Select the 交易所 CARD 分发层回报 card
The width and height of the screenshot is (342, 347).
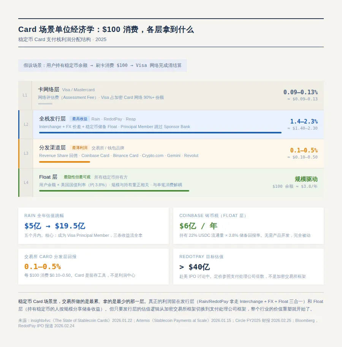coord(93,266)
